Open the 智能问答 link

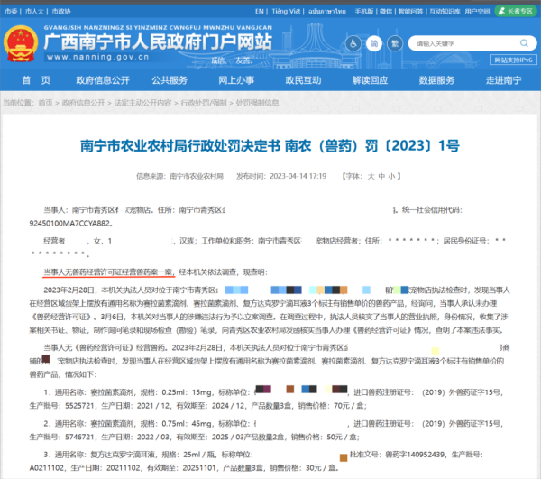pyautogui.click(x=410, y=12)
